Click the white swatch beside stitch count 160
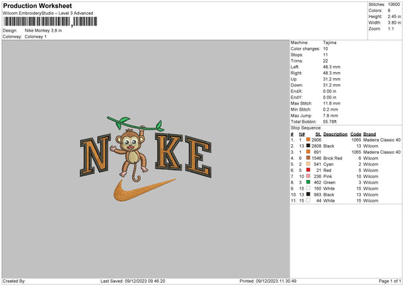The image size is (404, 286). 308,188
